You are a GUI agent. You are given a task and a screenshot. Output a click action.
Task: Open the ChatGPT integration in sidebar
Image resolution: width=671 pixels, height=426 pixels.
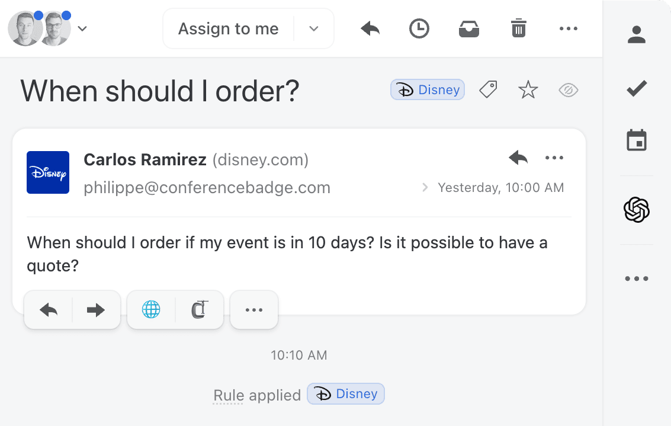637,210
